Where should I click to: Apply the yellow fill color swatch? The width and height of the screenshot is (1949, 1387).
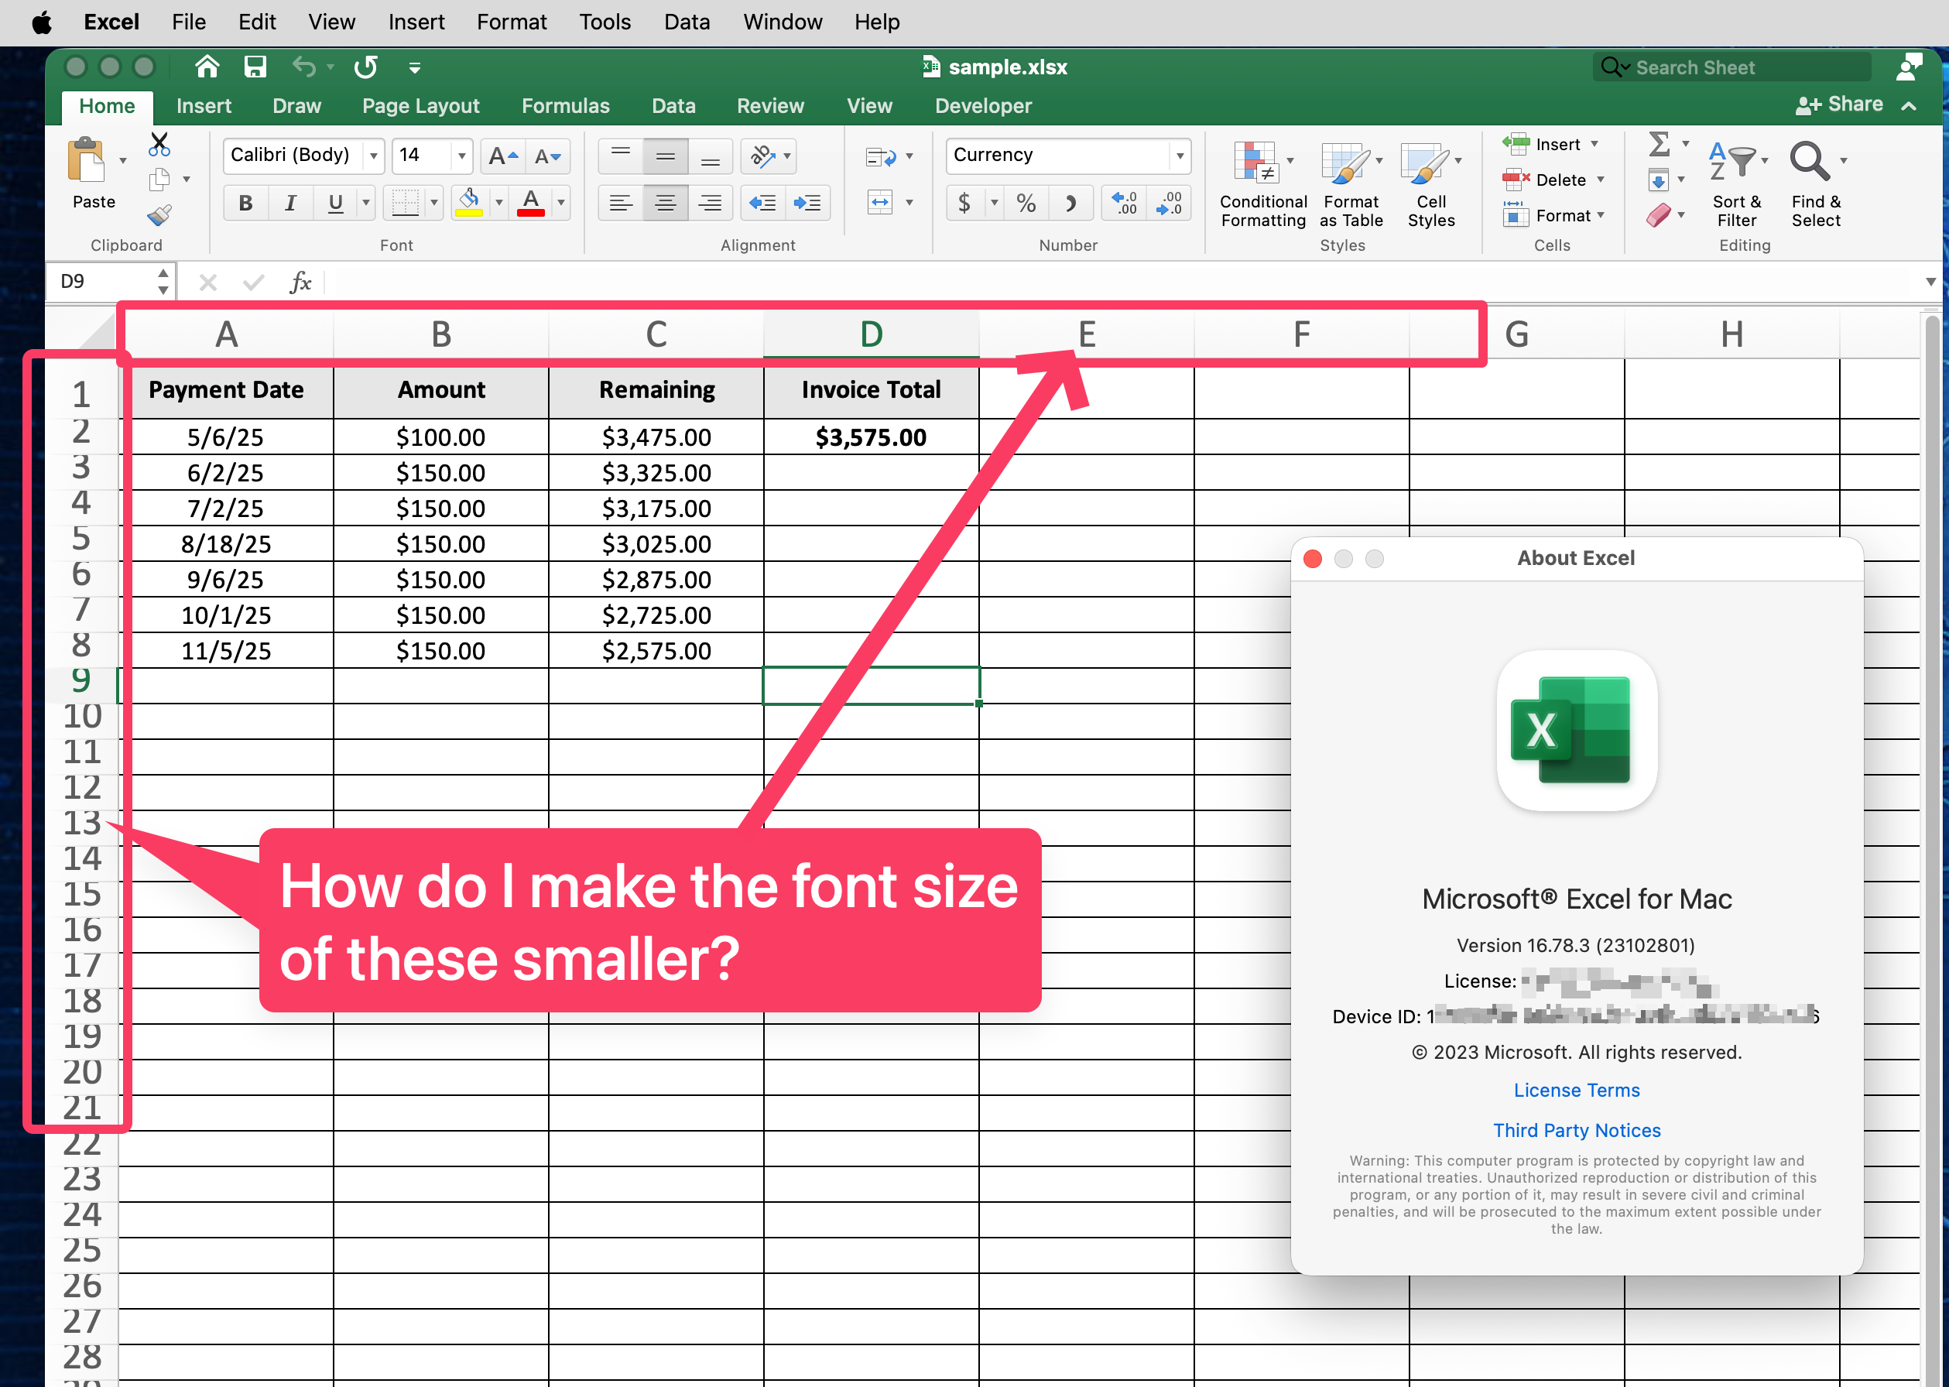coord(468,203)
